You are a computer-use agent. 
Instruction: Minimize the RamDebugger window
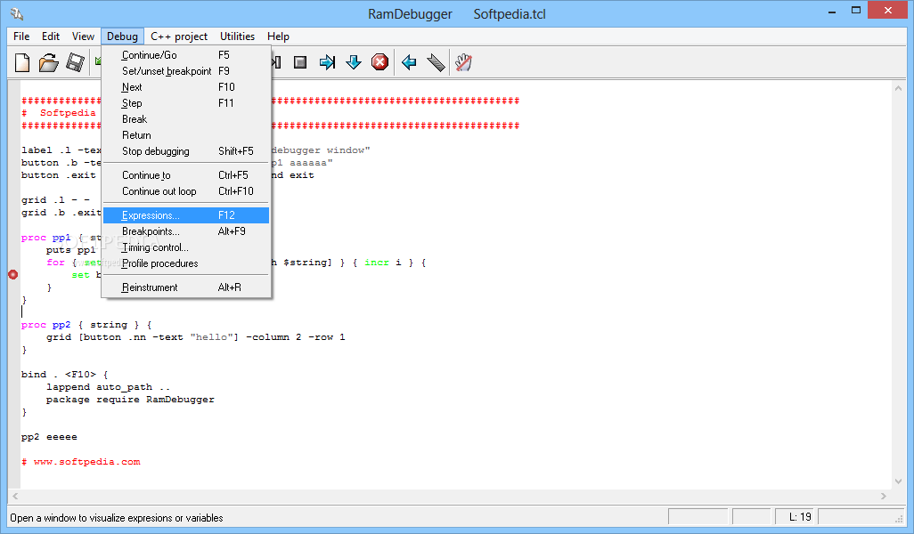point(832,12)
